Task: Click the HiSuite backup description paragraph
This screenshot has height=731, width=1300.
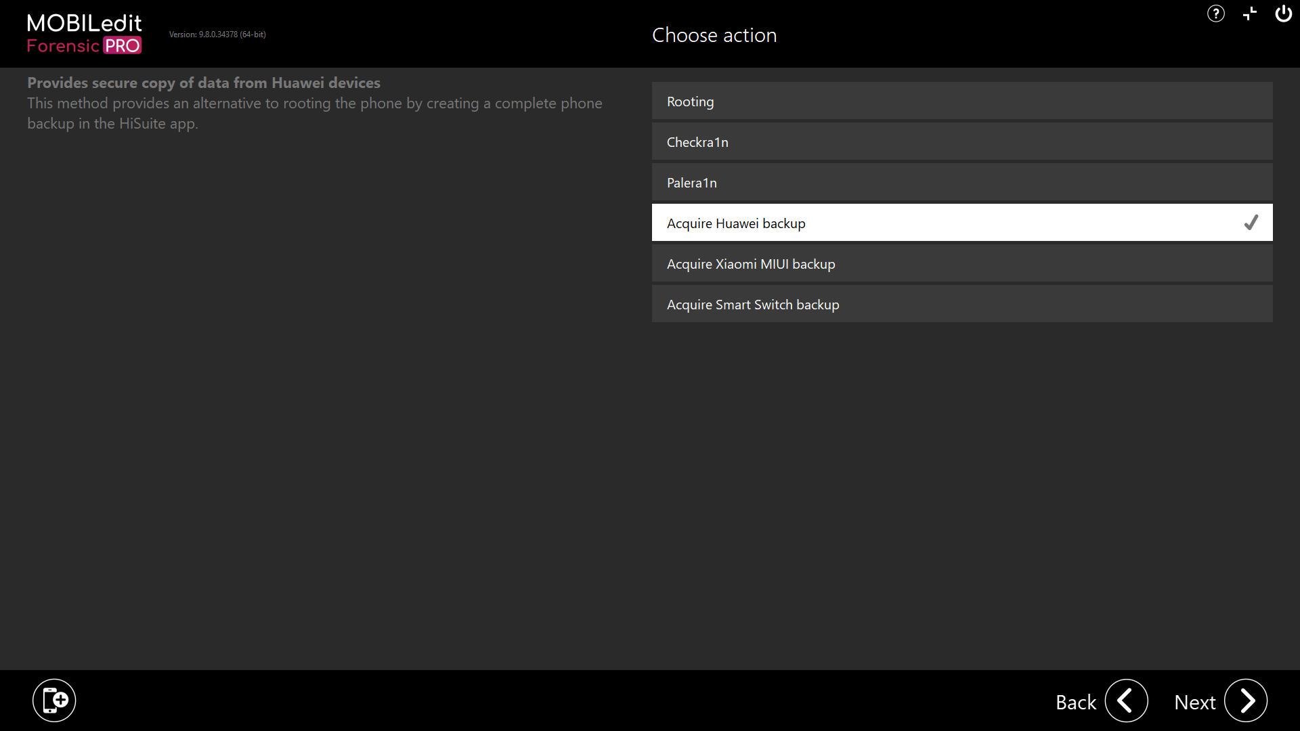Action: 315,113
